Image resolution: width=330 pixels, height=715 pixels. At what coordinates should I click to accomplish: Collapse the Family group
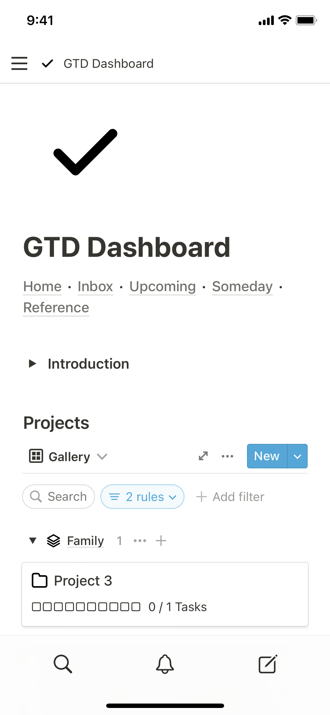[x=33, y=541]
